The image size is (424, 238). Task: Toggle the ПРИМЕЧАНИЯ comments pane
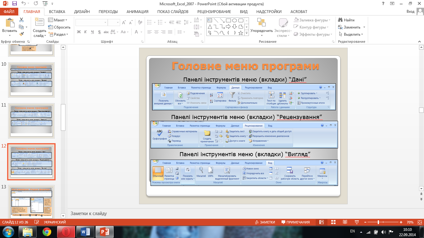pos(295,222)
